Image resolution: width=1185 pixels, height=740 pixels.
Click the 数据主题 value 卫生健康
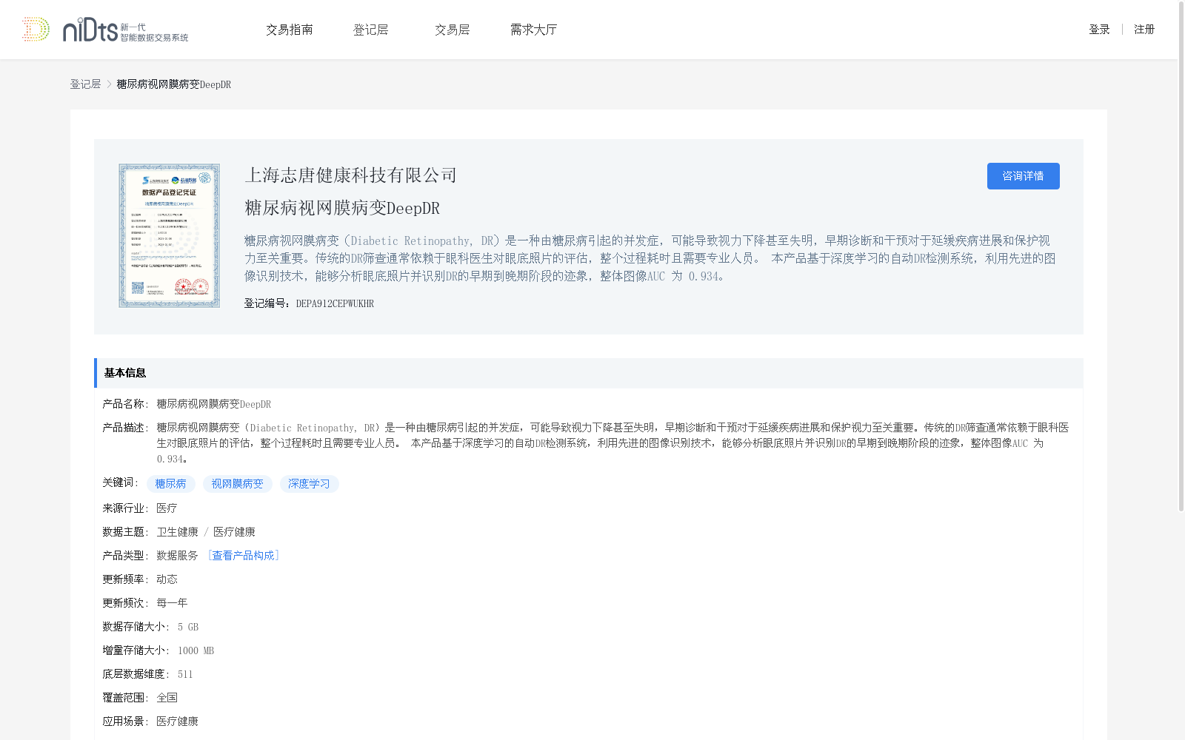click(x=178, y=532)
